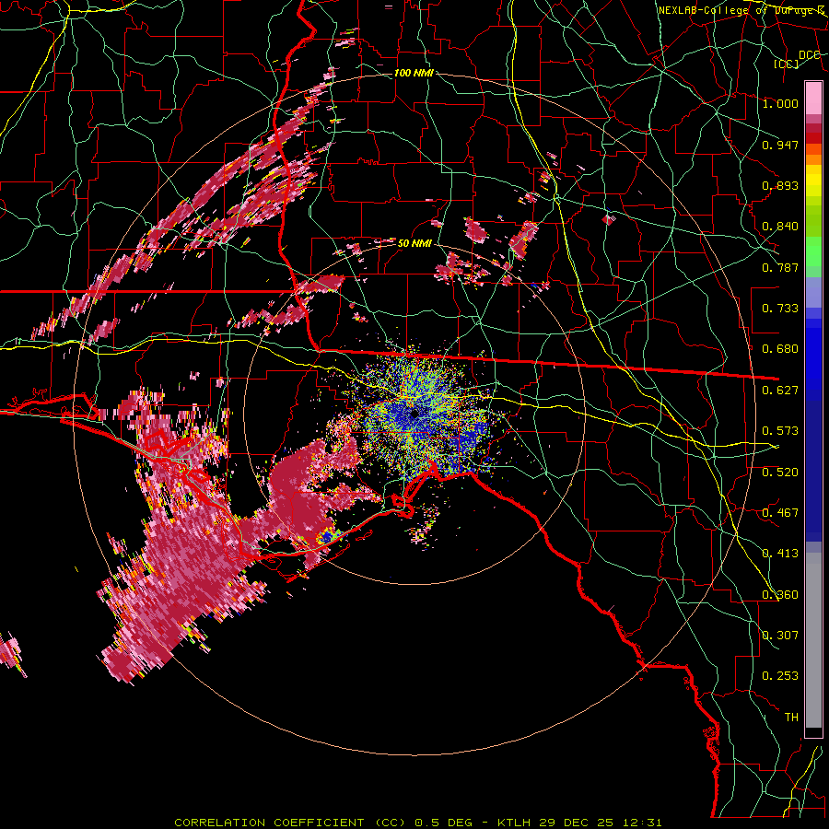Click the 0.360 color scale value
Image resolution: width=829 pixels, height=829 pixels.
pos(780,595)
